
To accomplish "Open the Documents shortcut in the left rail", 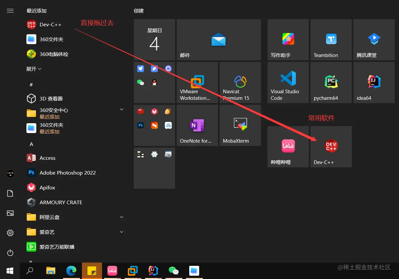I will (x=10, y=193).
